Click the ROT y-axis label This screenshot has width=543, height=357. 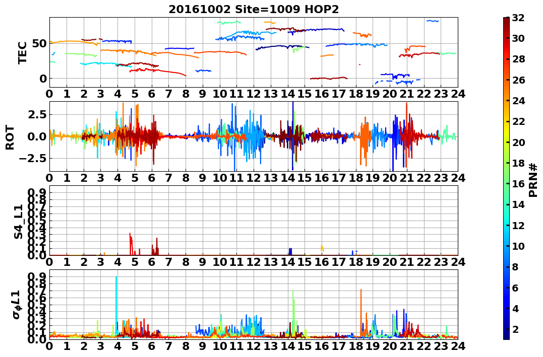(x=10, y=137)
